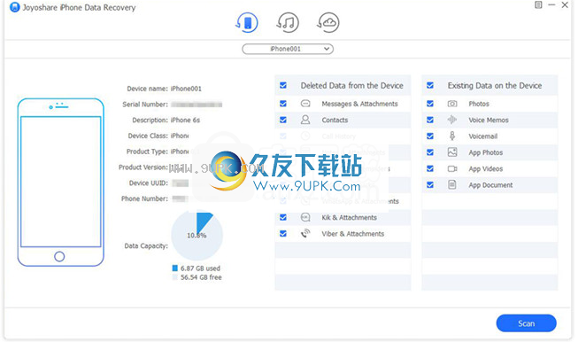
Task: Select Recover from iCloud backup icon
Action: click(328, 23)
